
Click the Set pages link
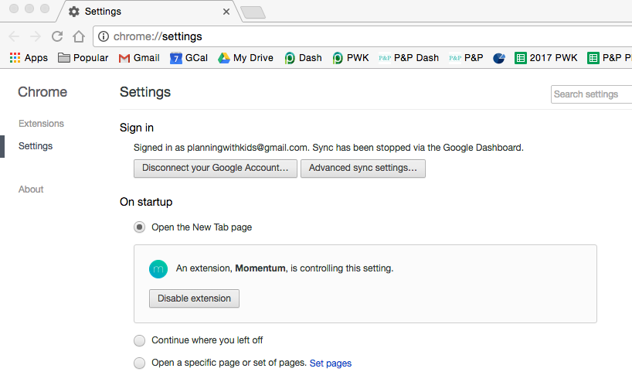pos(330,363)
